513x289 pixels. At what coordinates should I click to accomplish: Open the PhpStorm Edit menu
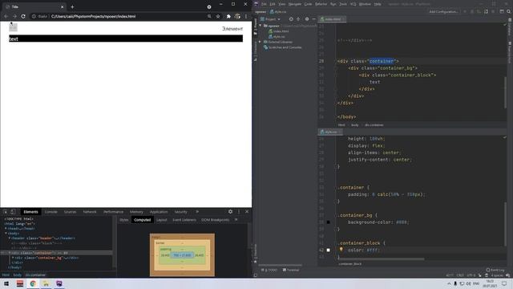pos(273,4)
